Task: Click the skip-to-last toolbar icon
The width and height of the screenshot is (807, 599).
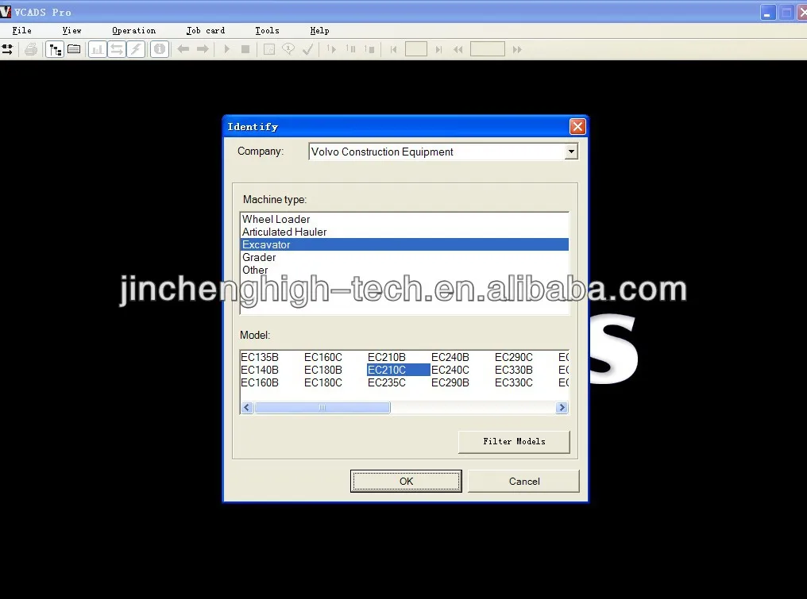Action: tap(438, 50)
